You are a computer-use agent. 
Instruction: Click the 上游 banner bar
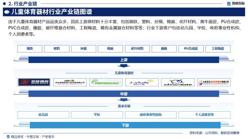tap(124, 60)
